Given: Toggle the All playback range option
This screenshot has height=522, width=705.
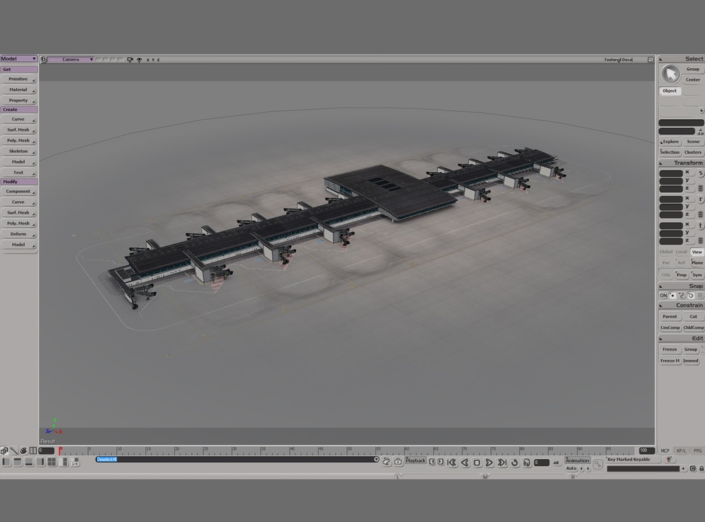Looking at the screenshot, I should [x=555, y=463].
